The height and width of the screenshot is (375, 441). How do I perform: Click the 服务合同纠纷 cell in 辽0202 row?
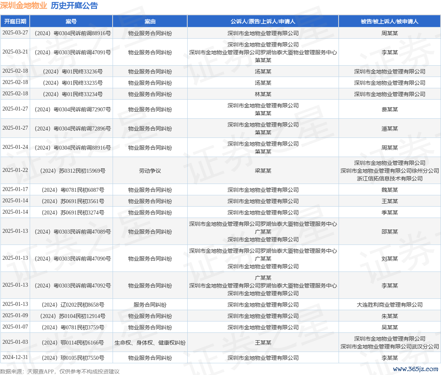[x=150, y=305]
